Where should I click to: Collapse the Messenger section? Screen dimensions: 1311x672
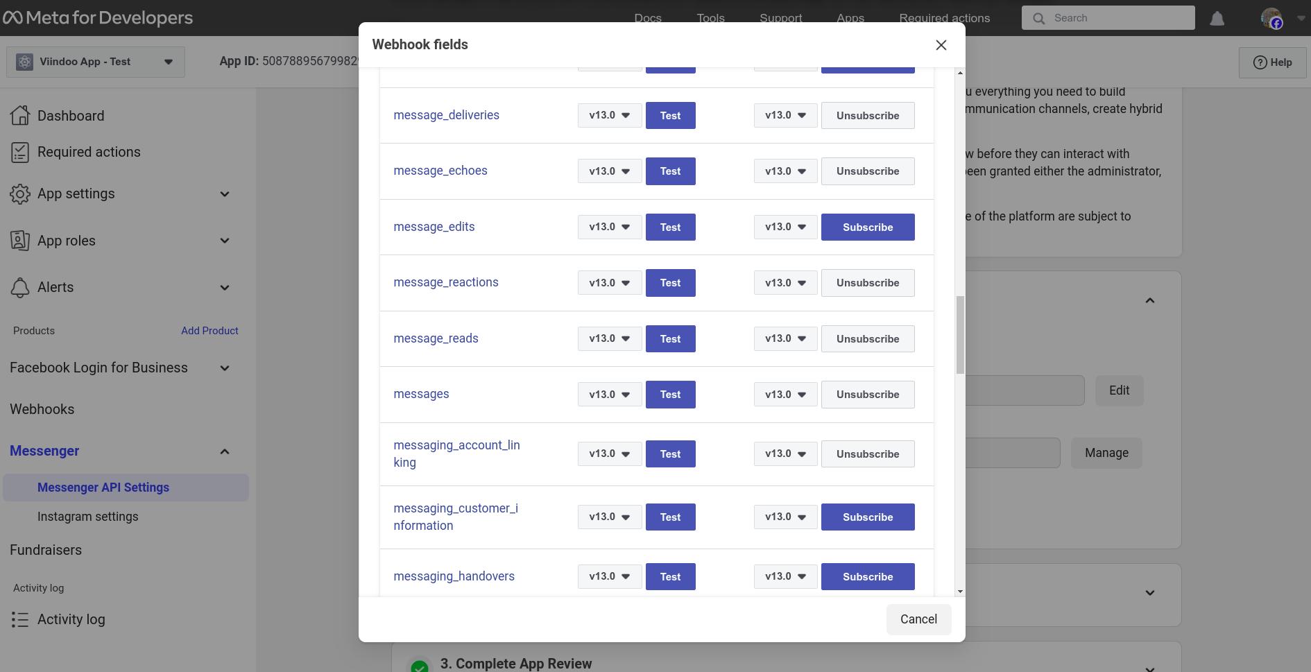click(x=225, y=451)
